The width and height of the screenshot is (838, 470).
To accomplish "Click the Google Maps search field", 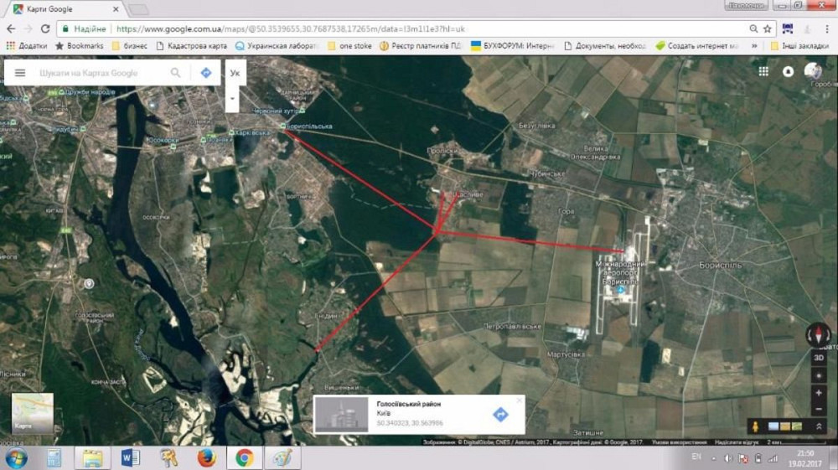I will 101,73.
